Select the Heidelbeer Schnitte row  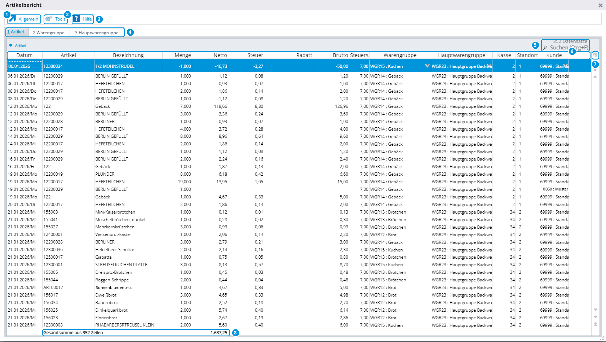click(x=299, y=250)
